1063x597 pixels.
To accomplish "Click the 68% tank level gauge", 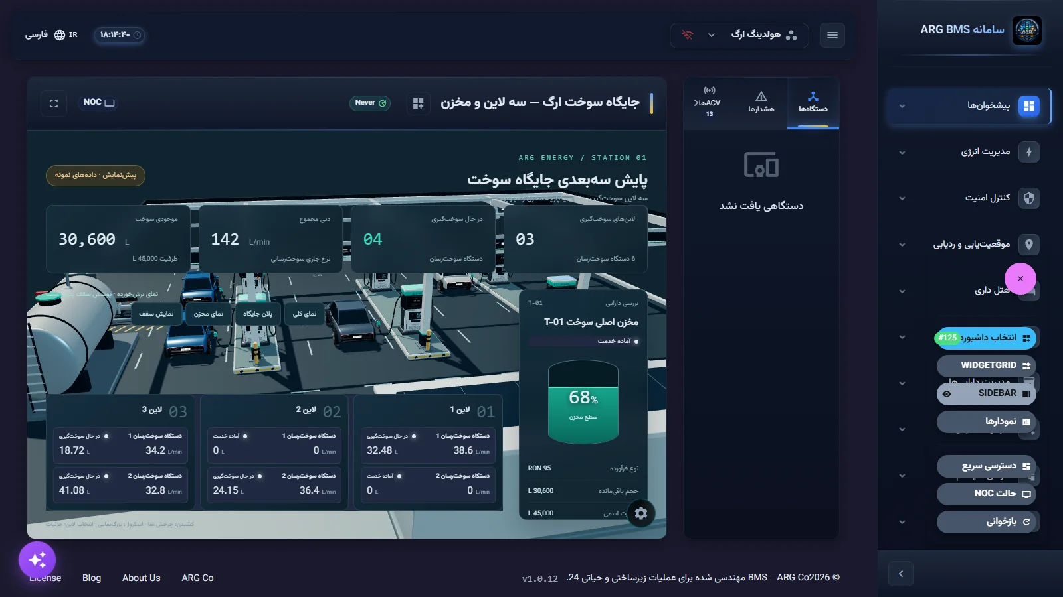I will (583, 402).
